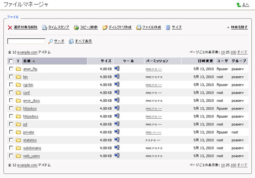The height and width of the screenshot is (178, 255).
Task: Check the statistics row checkbox
Action: pos(11,140)
